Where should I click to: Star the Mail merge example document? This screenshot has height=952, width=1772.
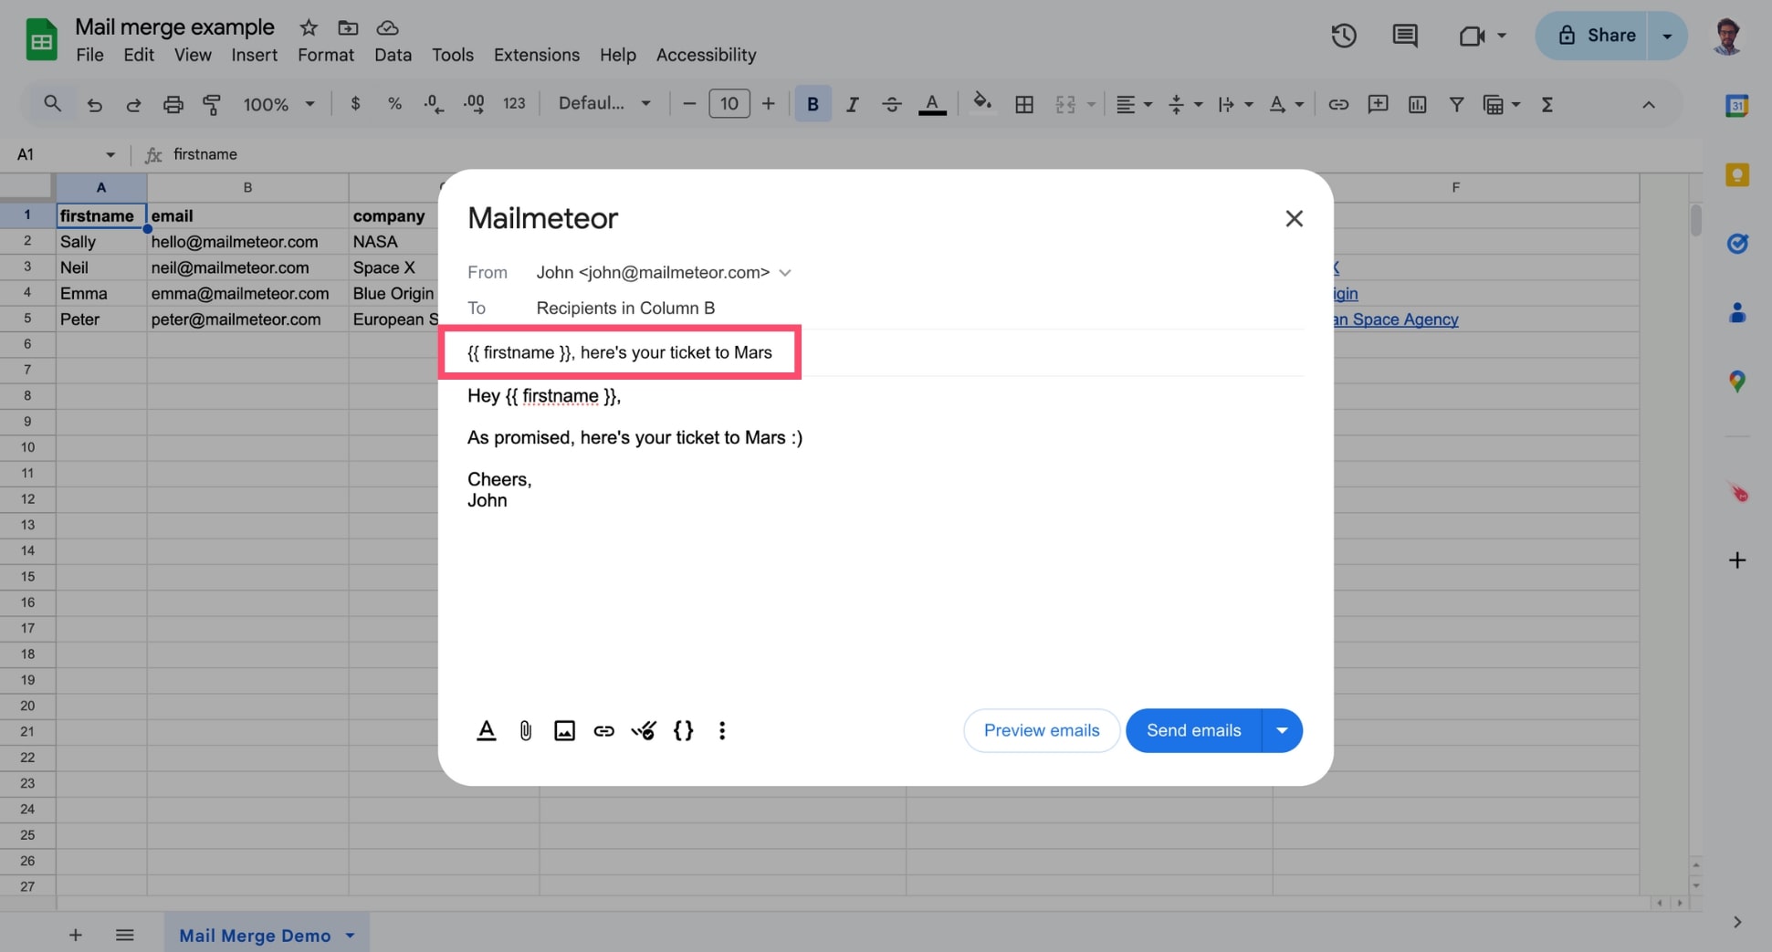tap(309, 27)
